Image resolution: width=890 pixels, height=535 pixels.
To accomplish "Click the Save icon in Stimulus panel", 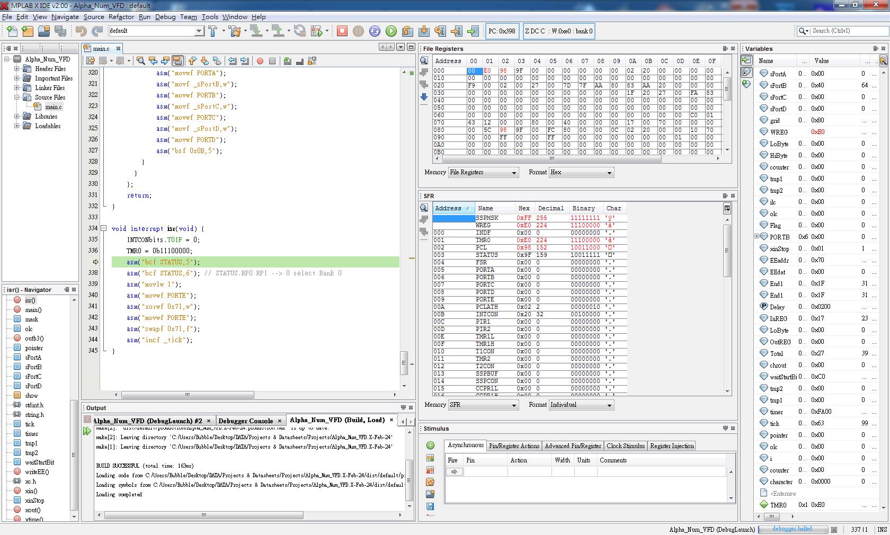I will [x=430, y=506].
